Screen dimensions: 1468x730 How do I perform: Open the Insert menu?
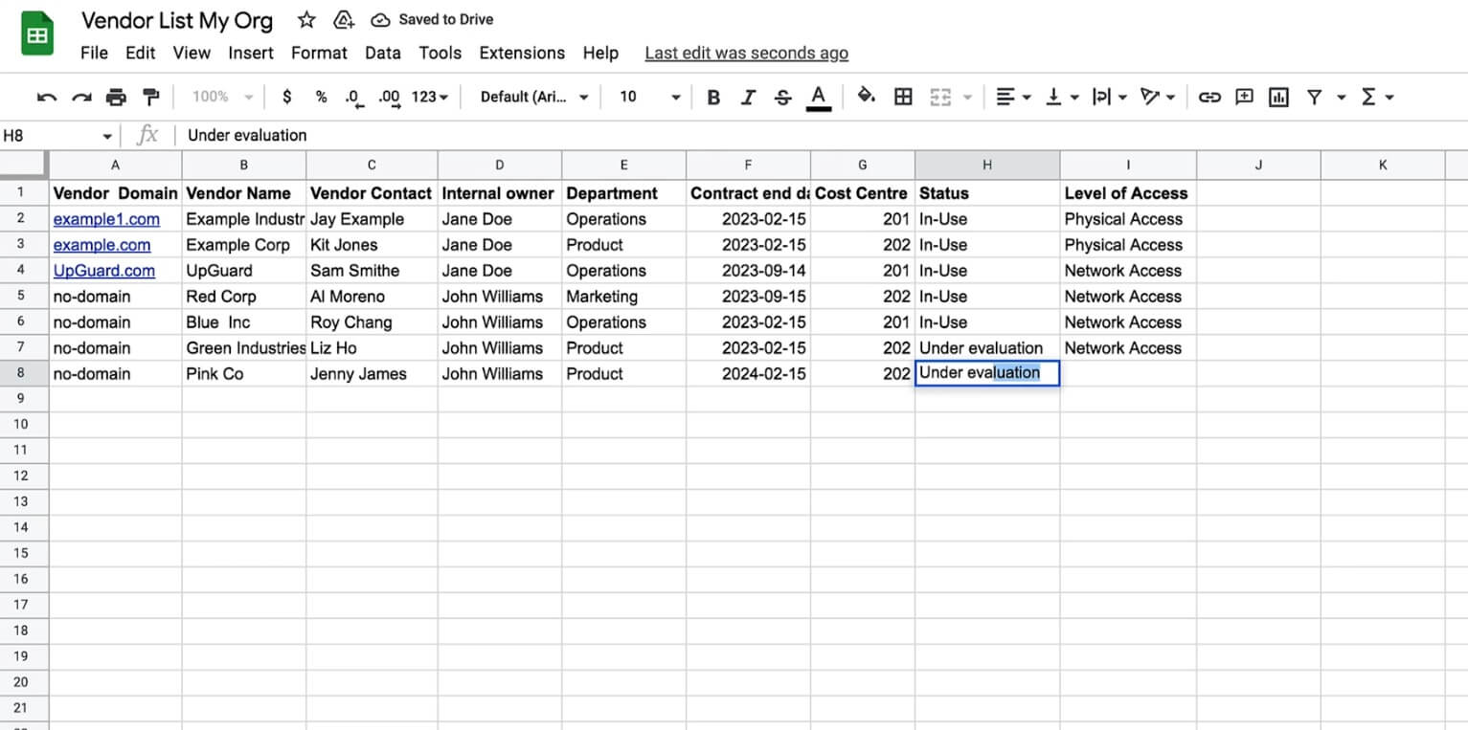251,53
